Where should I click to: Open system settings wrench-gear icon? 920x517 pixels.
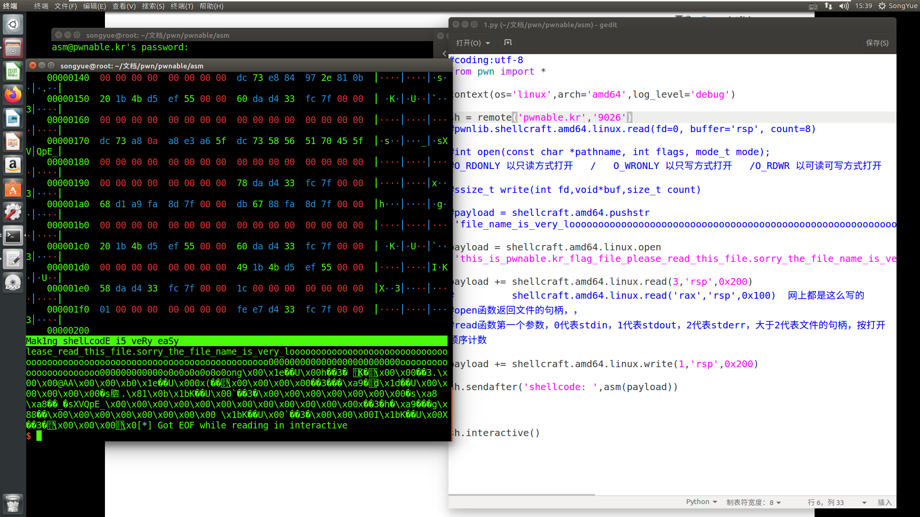click(13, 212)
